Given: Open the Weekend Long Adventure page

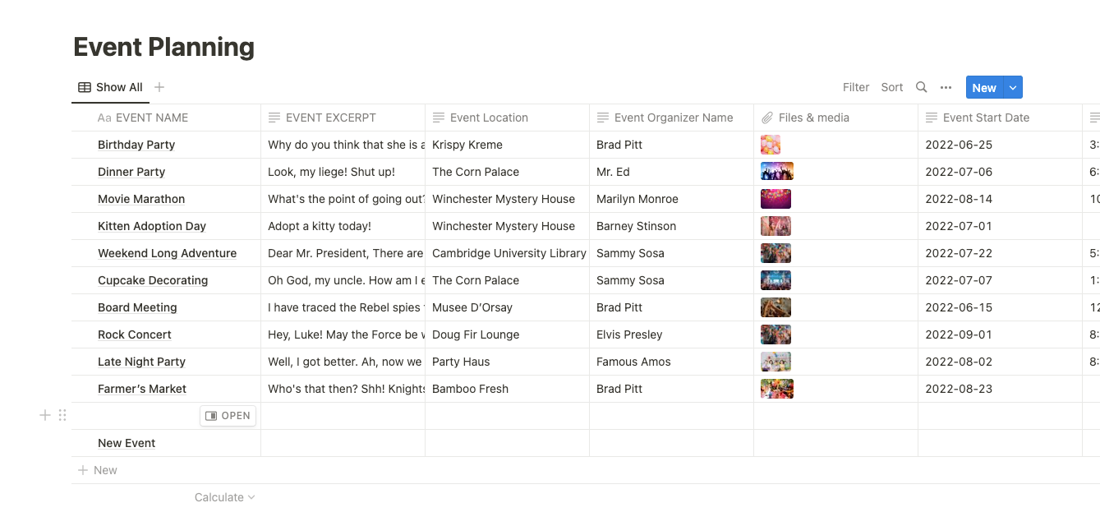Looking at the screenshot, I should tap(167, 253).
